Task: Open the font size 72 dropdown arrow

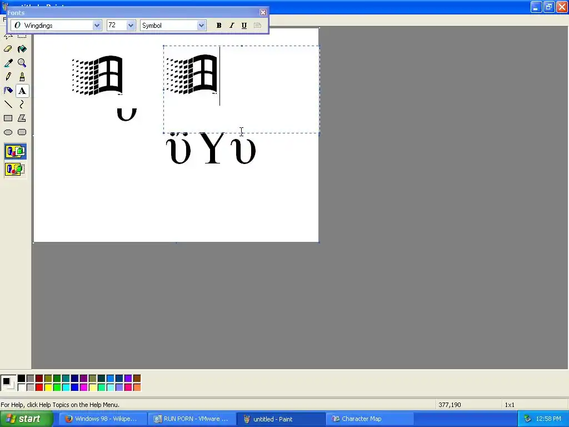Action: [131, 26]
